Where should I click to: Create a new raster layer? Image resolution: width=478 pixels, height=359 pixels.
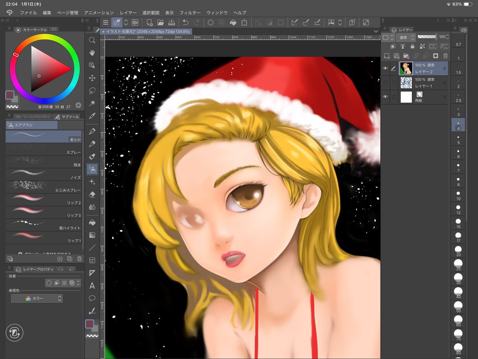(386, 56)
